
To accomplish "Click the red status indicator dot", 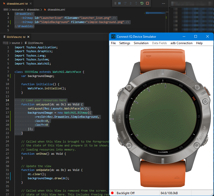I will click(112, 193).
